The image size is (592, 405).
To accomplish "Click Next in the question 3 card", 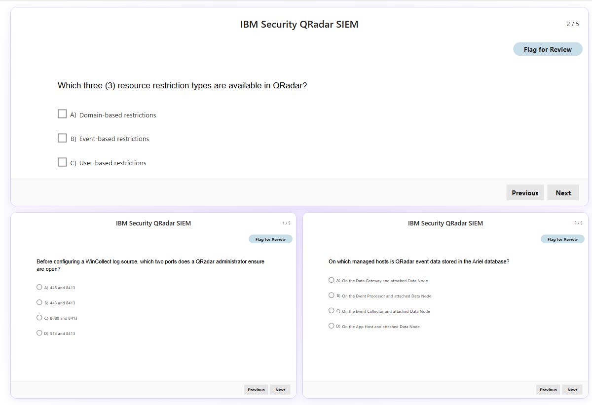I will pos(572,390).
